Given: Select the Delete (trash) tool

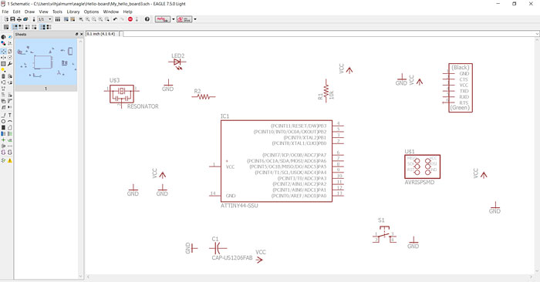Looking at the screenshot, I should pos(3,76).
